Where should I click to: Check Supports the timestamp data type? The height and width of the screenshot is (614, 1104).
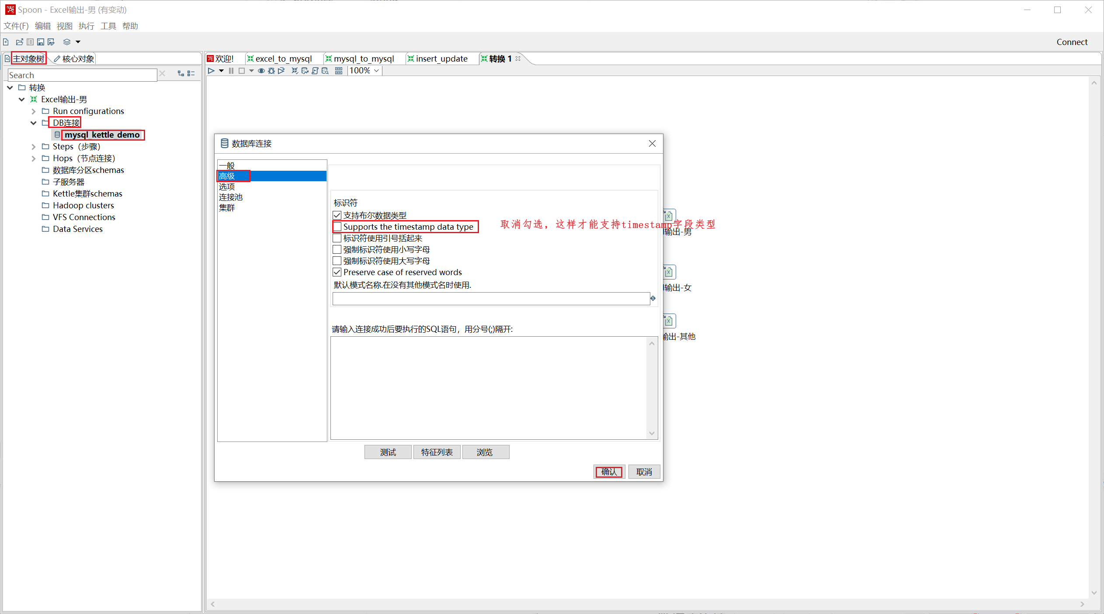337,227
